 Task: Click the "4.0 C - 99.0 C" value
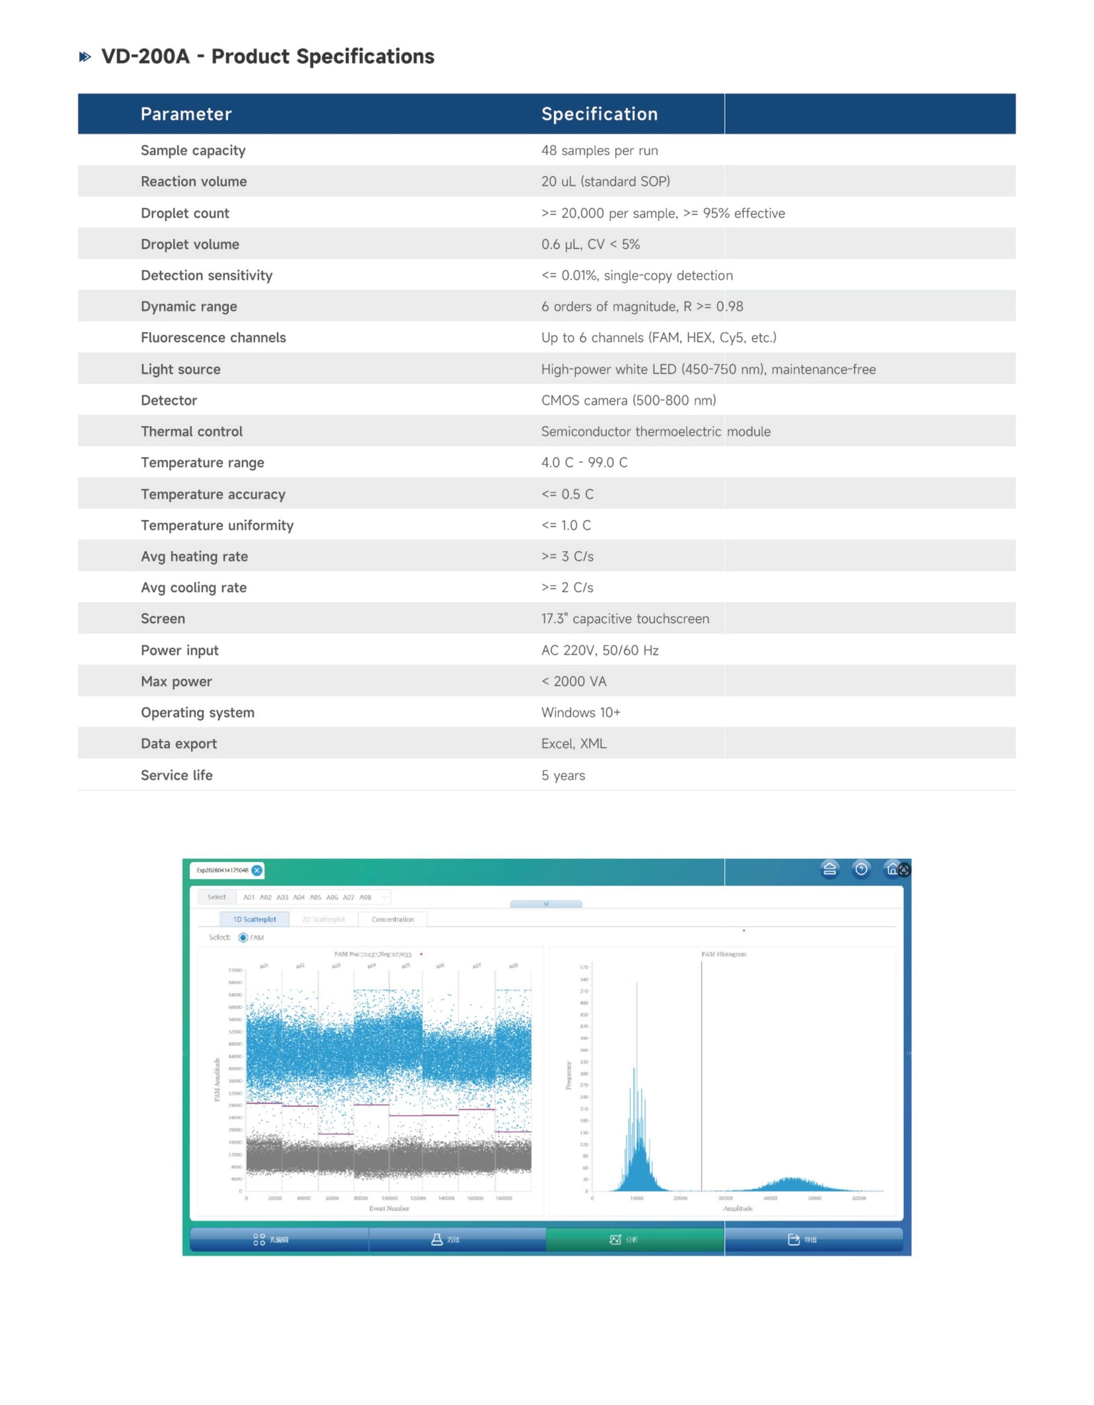pos(585,463)
